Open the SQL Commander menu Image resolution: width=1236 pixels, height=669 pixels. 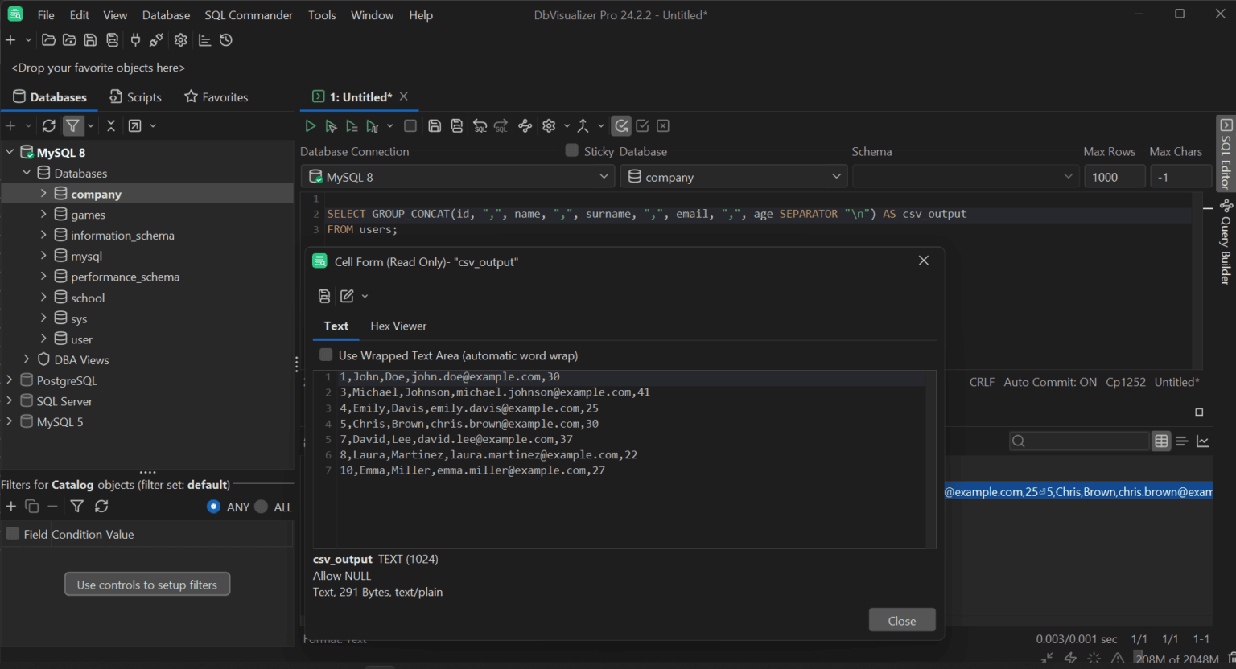248,14
